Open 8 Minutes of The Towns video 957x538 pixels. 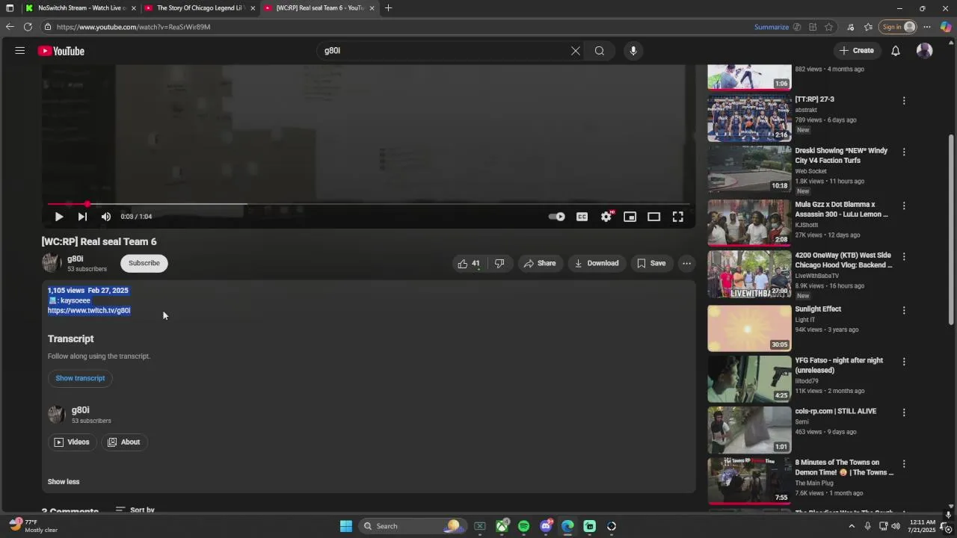pos(749,480)
